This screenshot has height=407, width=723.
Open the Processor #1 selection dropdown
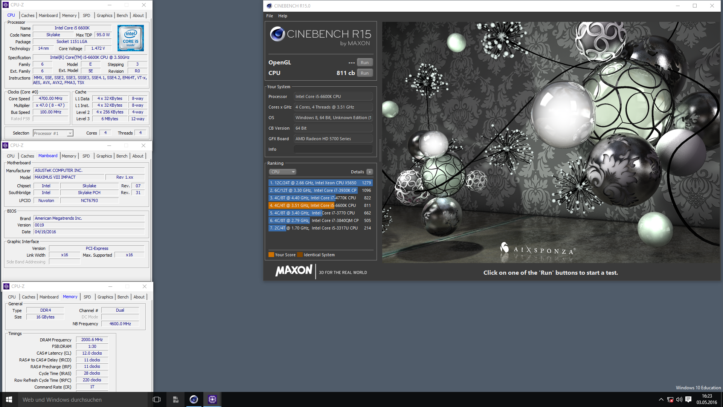point(53,133)
